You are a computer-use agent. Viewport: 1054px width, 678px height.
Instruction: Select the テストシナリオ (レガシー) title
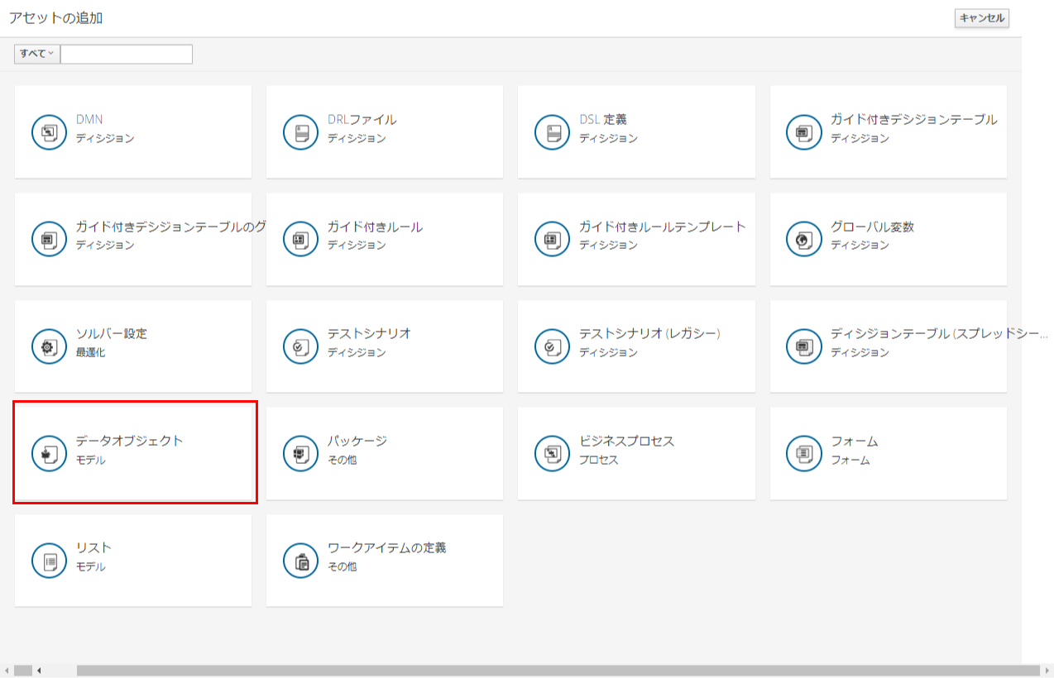click(650, 334)
